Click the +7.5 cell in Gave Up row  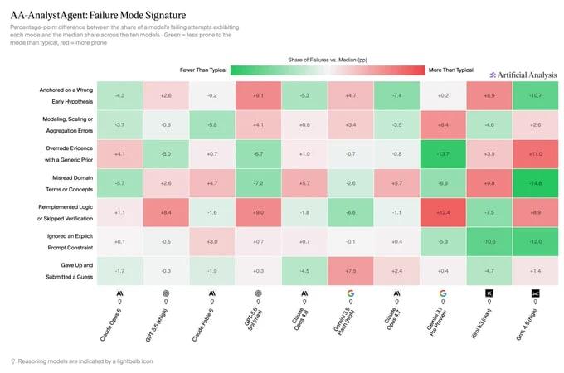coord(351,270)
